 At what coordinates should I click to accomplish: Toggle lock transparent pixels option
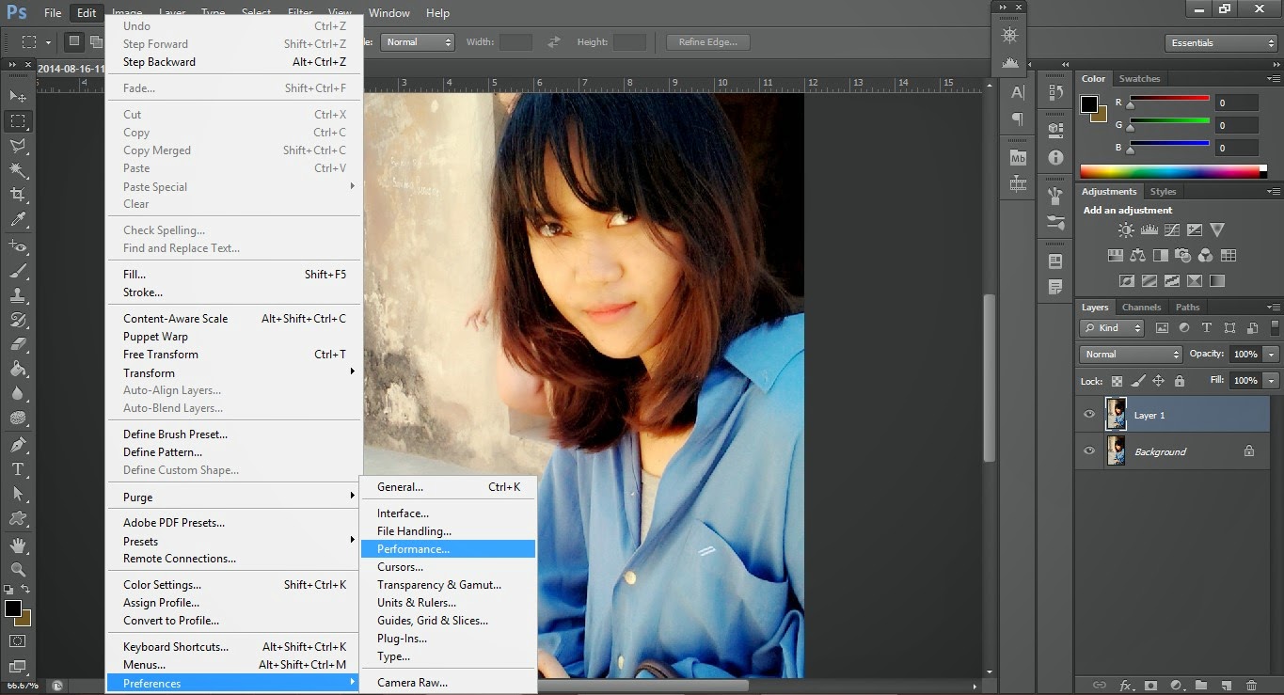tap(1117, 381)
